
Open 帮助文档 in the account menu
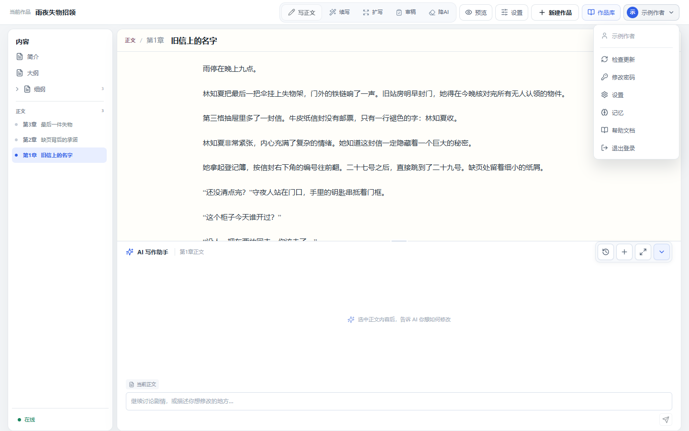point(636,130)
